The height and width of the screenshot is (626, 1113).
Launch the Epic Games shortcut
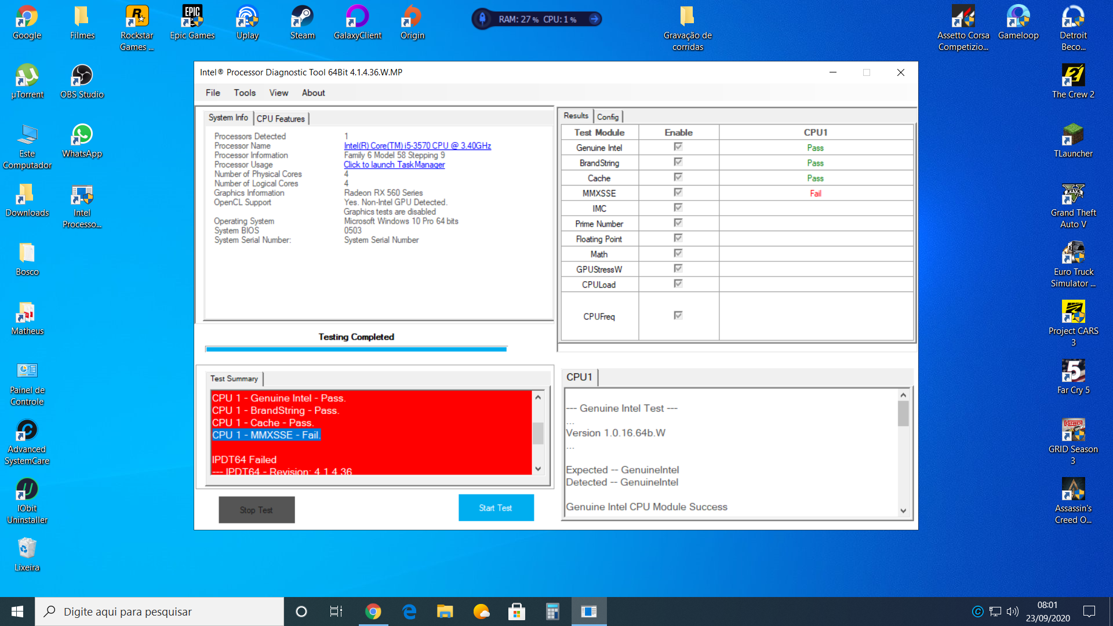[192, 23]
